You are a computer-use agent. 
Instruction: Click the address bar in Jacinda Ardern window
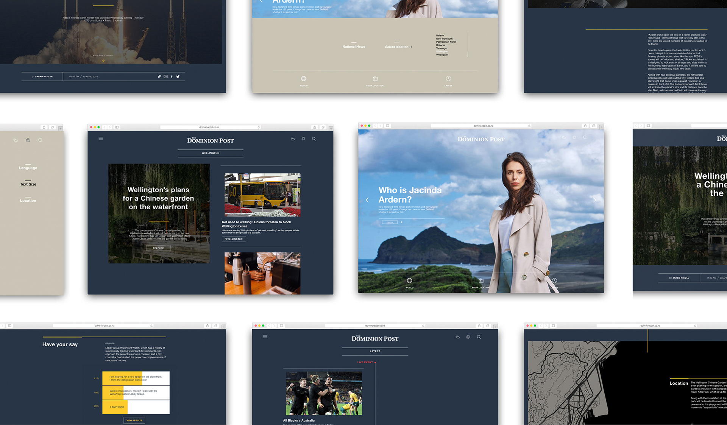coord(481,126)
